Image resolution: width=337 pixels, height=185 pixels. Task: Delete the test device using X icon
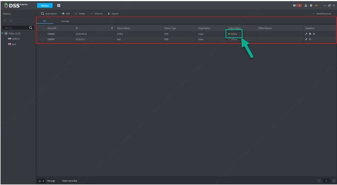[310, 39]
